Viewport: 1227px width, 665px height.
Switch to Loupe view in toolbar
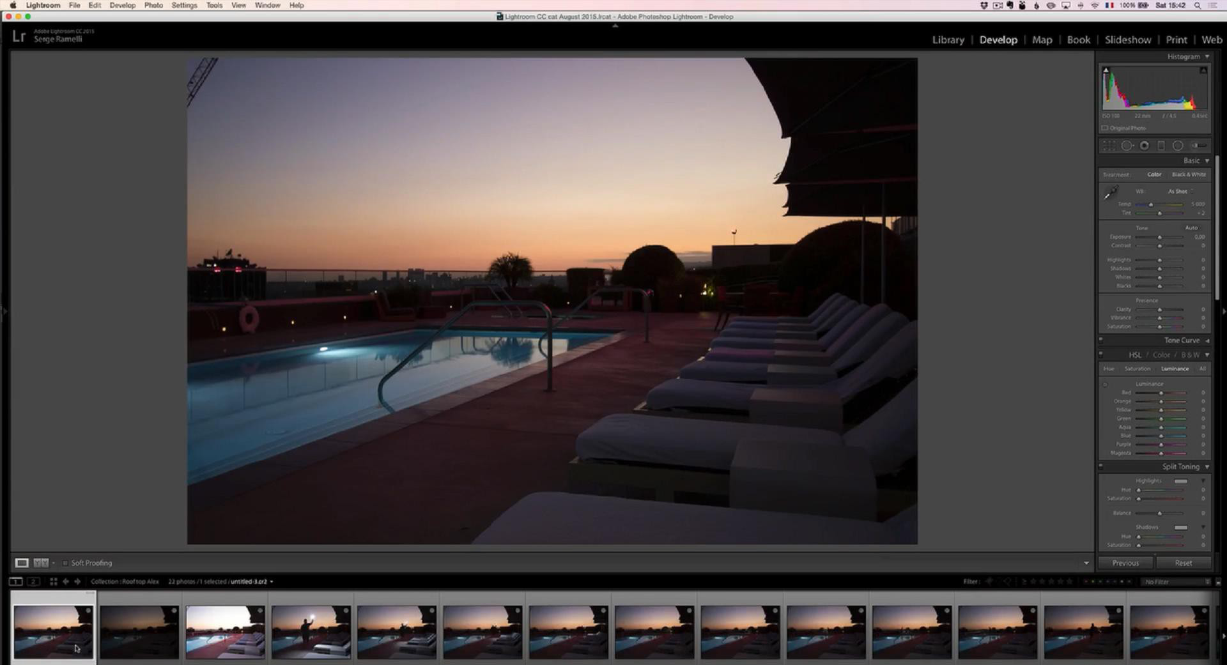[x=22, y=563]
